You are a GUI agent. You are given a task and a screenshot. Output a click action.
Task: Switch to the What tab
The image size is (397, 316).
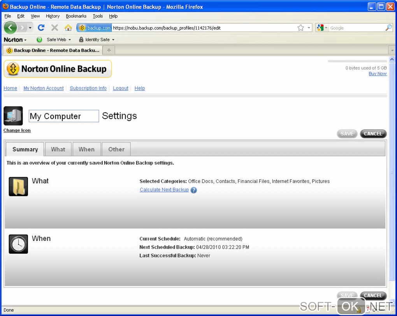pos(58,149)
